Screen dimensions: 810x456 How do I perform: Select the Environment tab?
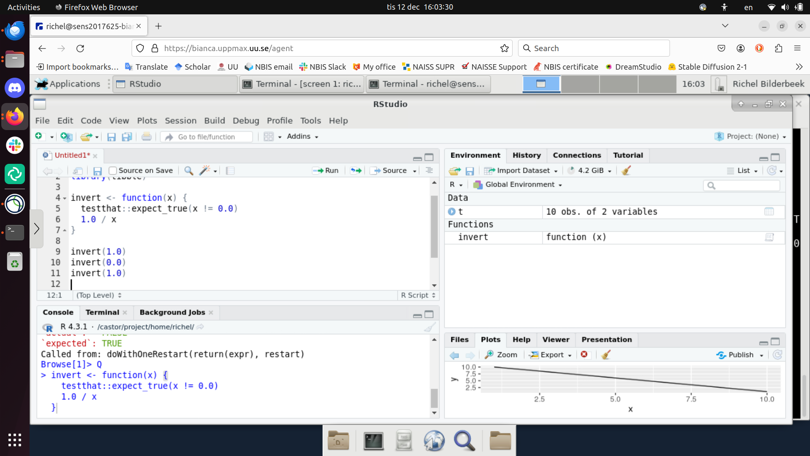click(x=475, y=155)
